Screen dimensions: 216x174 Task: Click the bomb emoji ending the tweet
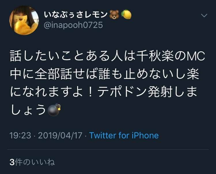54,110
